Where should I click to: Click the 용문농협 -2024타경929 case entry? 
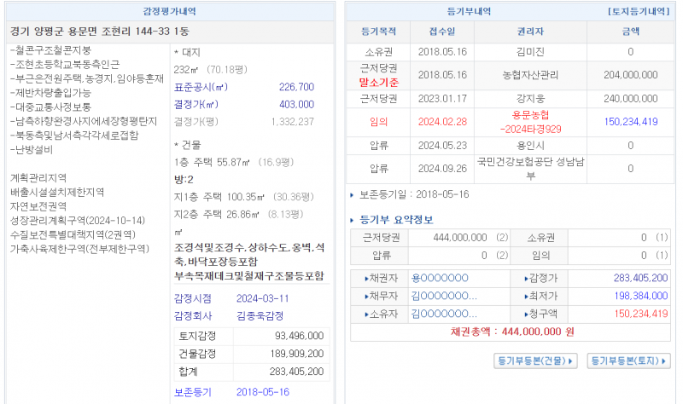[x=530, y=121]
